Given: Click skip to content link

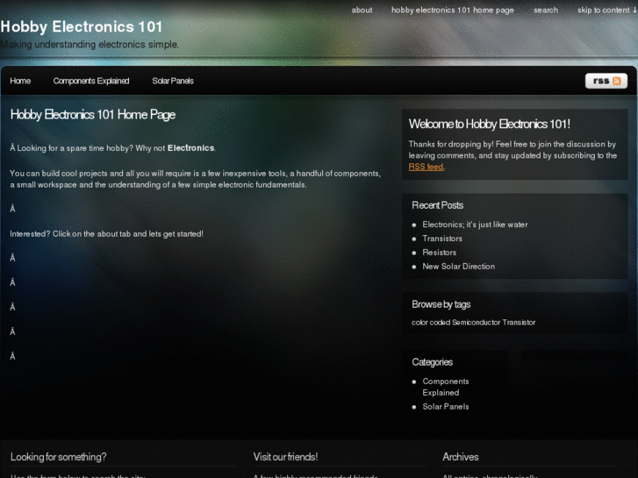Looking at the screenshot, I should click(x=606, y=11).
